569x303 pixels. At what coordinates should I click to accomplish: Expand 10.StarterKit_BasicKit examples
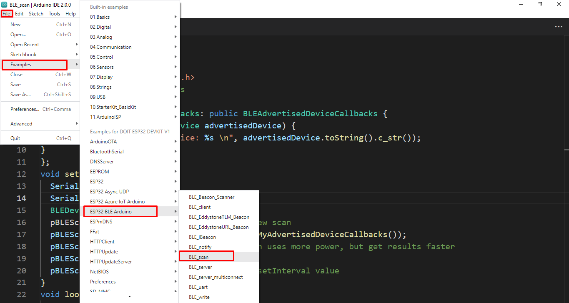coord(130,107)
